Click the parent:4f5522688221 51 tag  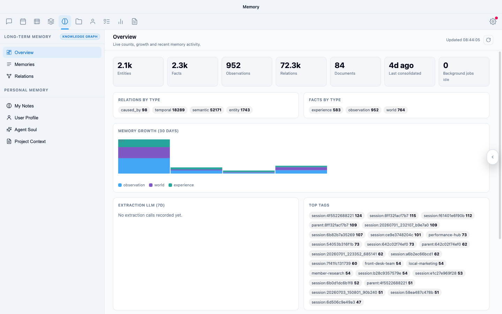point(390,283)
